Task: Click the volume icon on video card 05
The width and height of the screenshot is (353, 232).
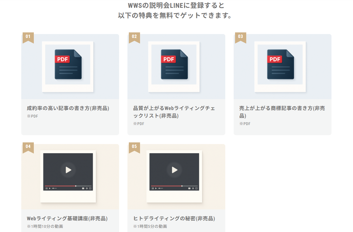Action: (x=159, y=188)
